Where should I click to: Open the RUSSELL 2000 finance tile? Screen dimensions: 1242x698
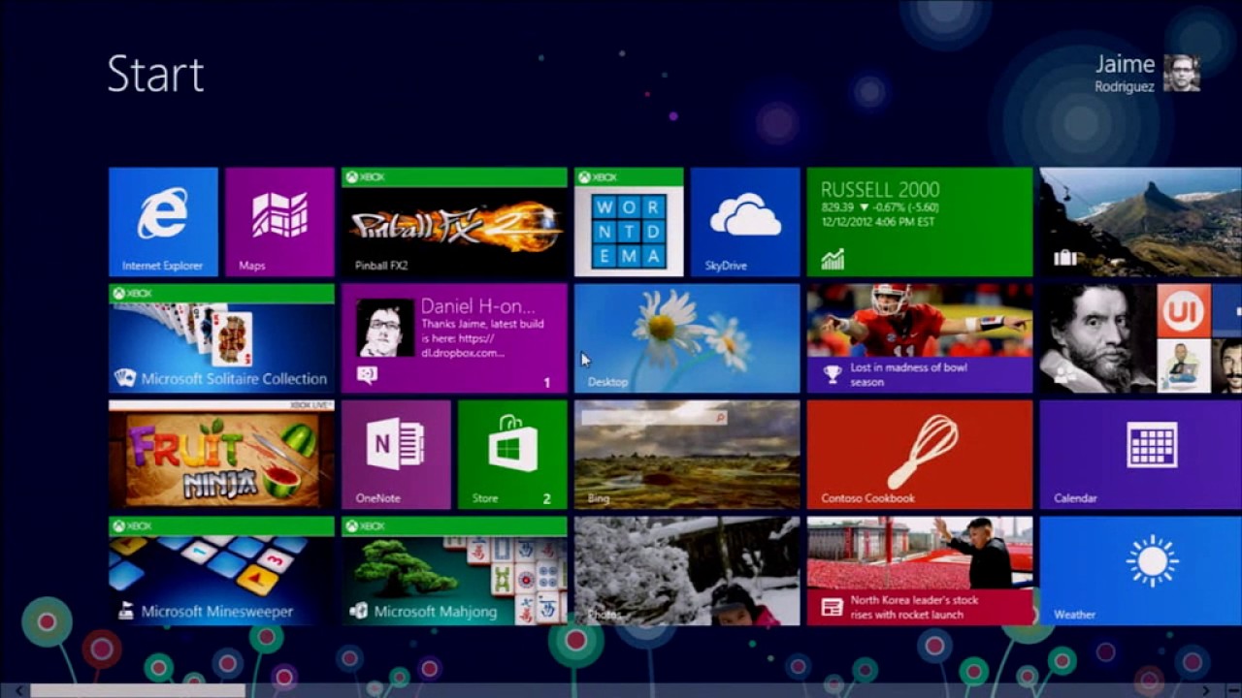coord(920,222)
